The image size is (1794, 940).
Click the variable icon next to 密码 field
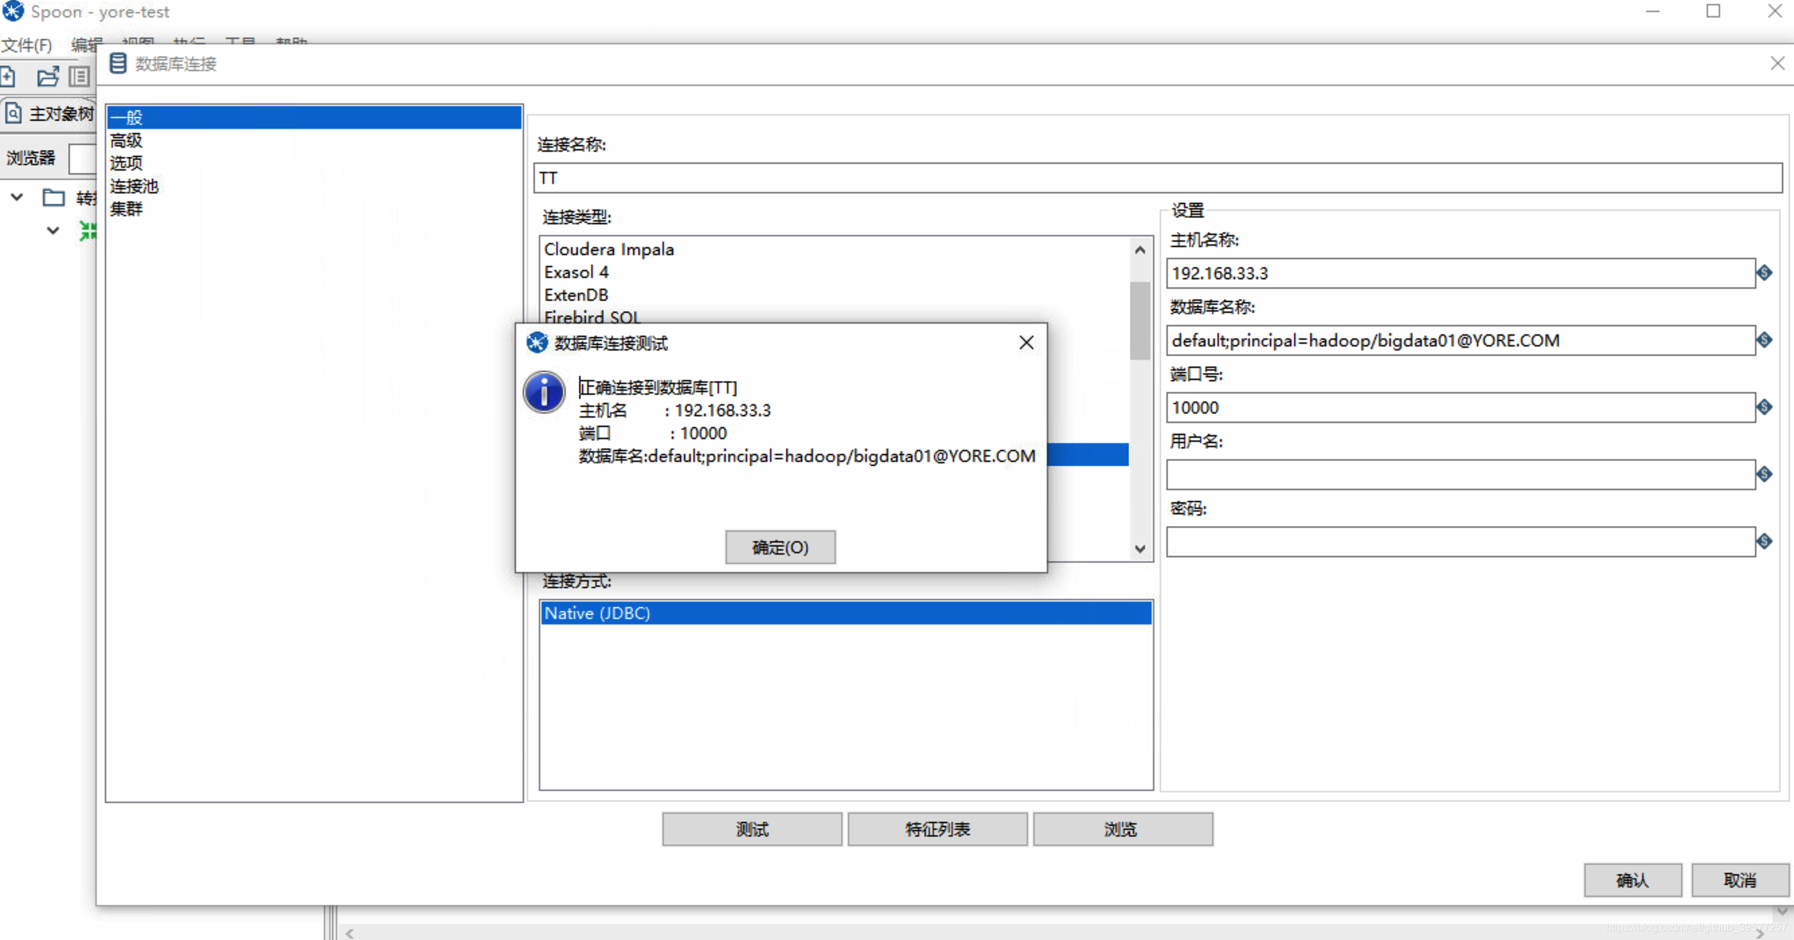click(x=1764, y=540)
